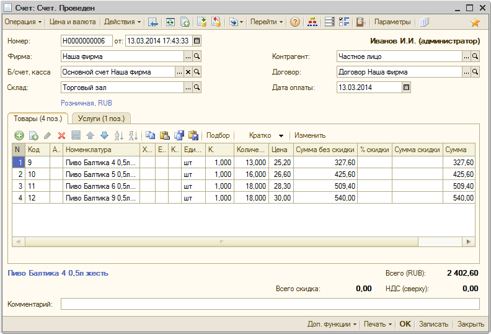Click the document with coins green arrow icon
This screenshot has height=334, width=491.
pyautogui.click(x=201, y=22)
